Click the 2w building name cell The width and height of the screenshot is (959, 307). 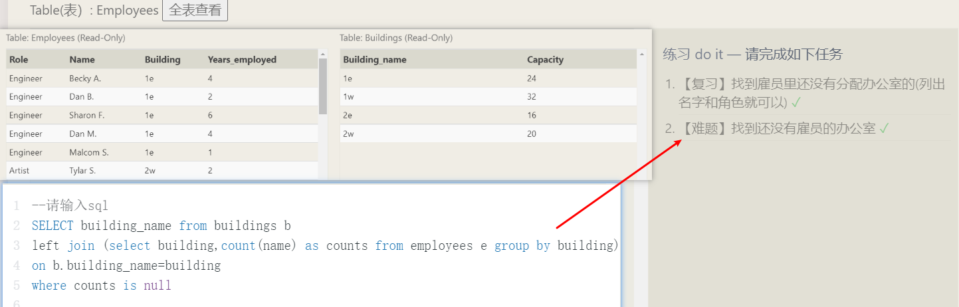[348, 134]
